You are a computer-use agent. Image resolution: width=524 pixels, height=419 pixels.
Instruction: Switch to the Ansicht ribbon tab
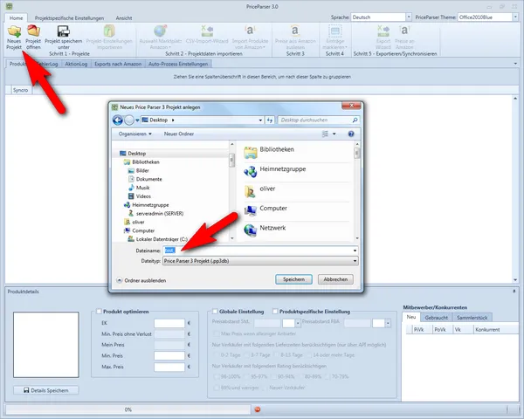tap(124, 18)
